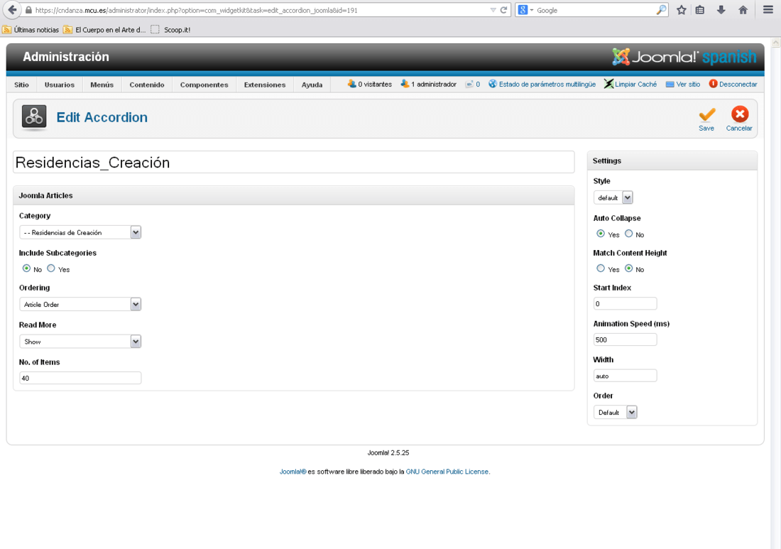Set Include Subcategories to No

click(x=26, y=268)
